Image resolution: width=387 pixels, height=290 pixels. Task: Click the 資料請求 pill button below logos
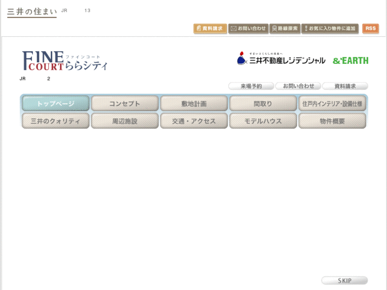click(x=345, y=86)
